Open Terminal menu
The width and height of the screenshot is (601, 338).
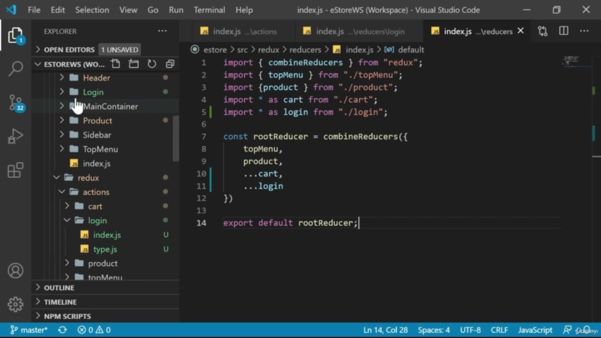[x=209, y=10]
